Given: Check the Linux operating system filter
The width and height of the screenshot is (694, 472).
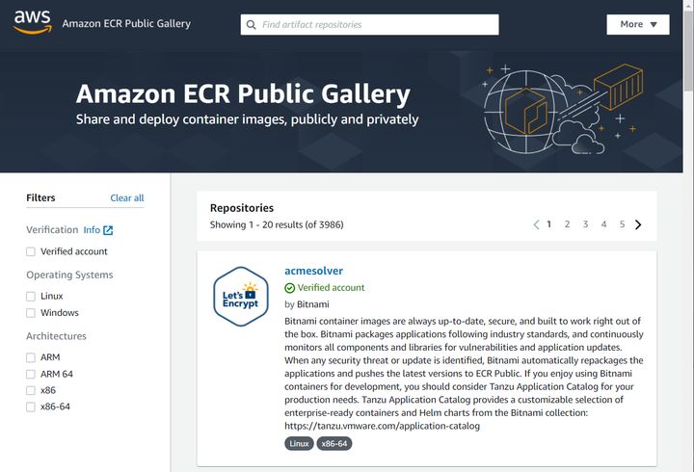Looking at the screenshot, I should (x=31, y=297).
